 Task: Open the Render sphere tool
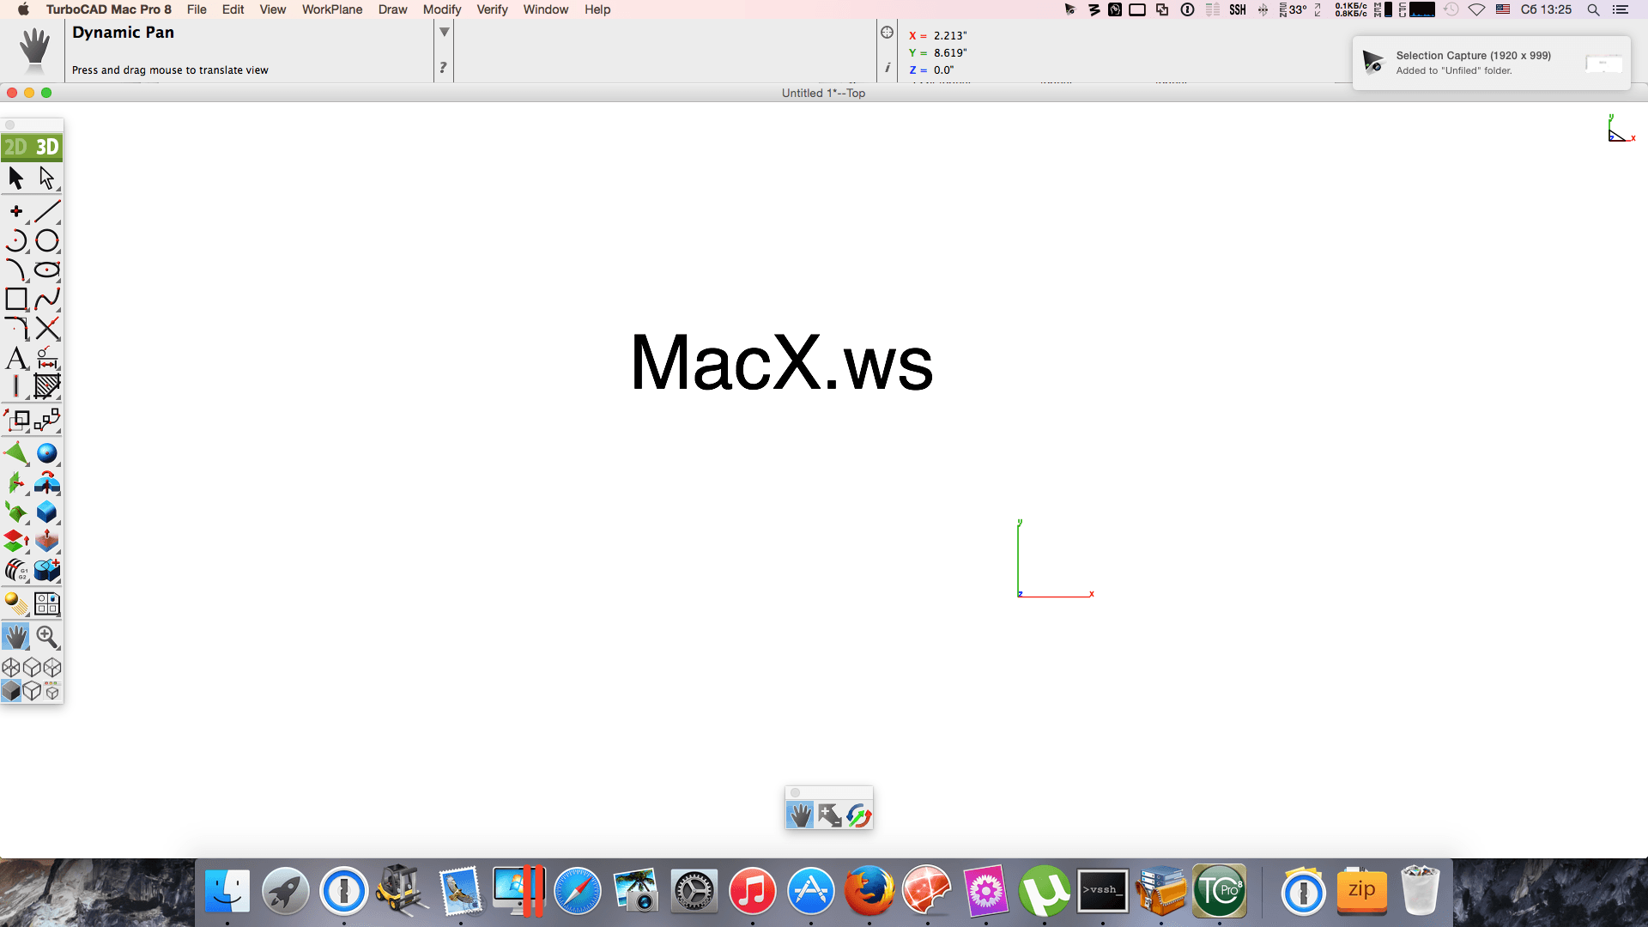pyautogui.click(x=16, y=604)
